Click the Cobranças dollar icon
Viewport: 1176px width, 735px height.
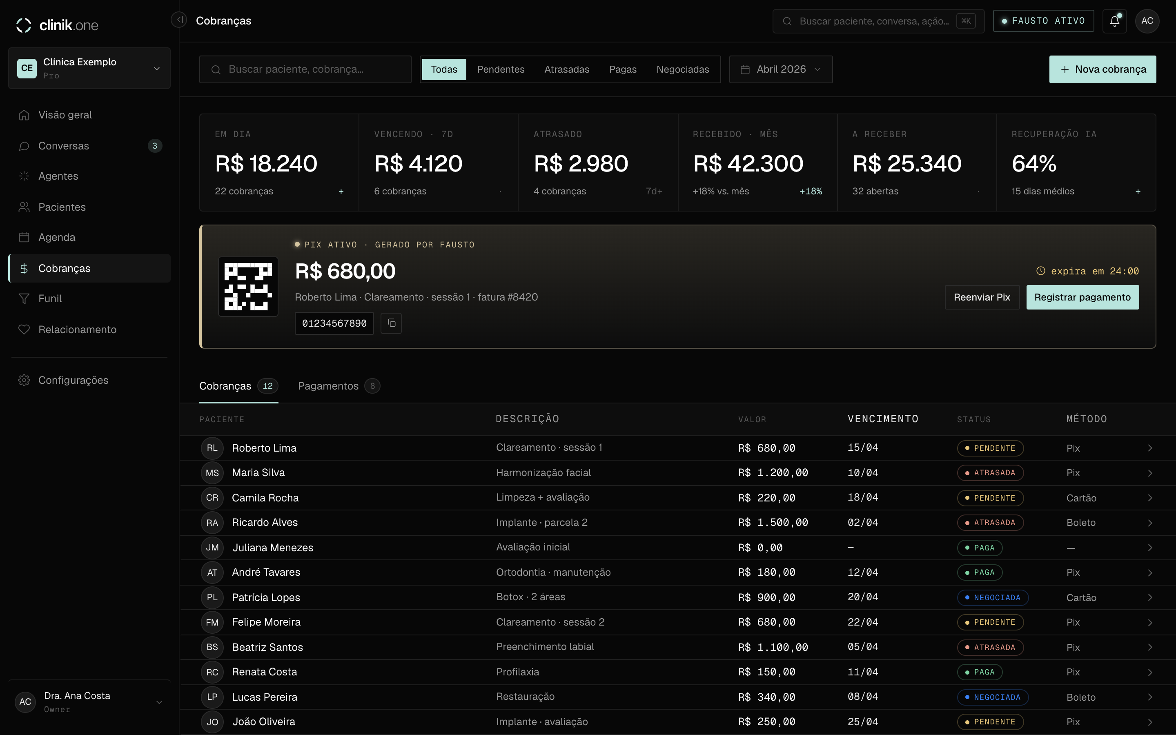pyautogui.click(x=24, y=268)
